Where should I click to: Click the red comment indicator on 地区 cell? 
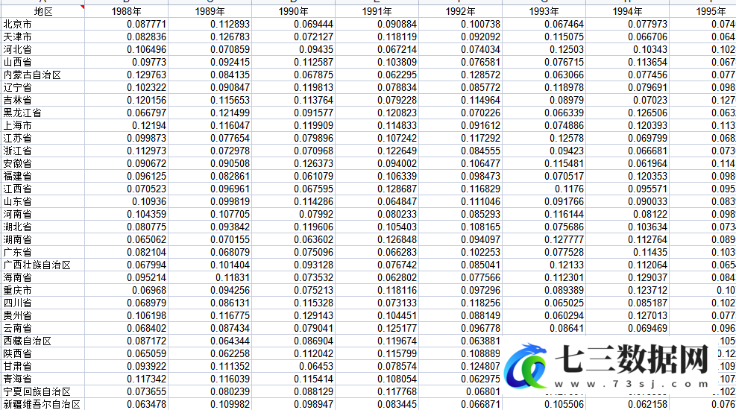pos(82,7)
